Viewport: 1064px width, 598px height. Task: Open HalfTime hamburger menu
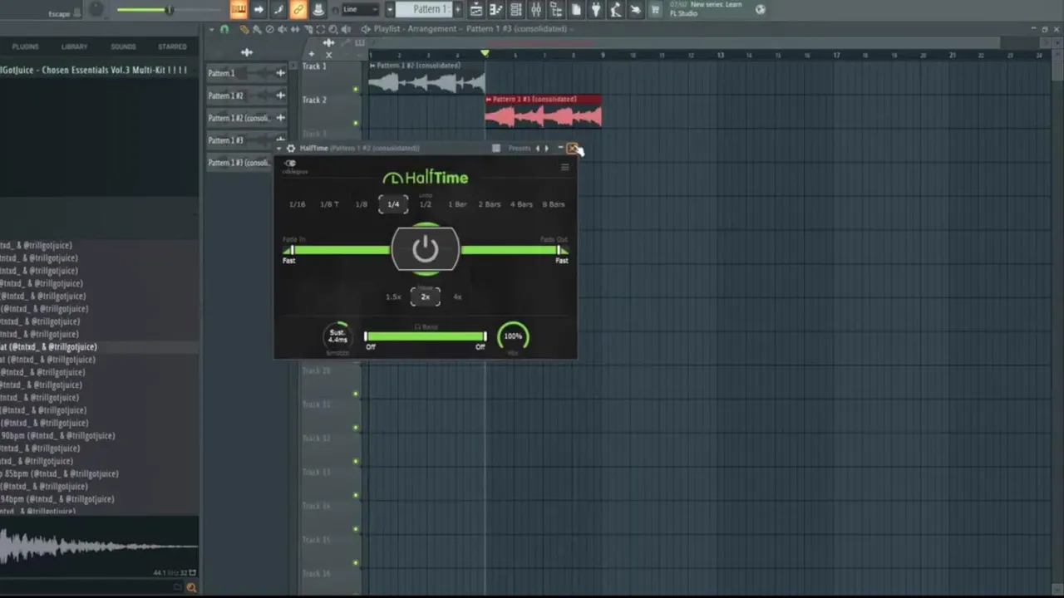point(565,167)
